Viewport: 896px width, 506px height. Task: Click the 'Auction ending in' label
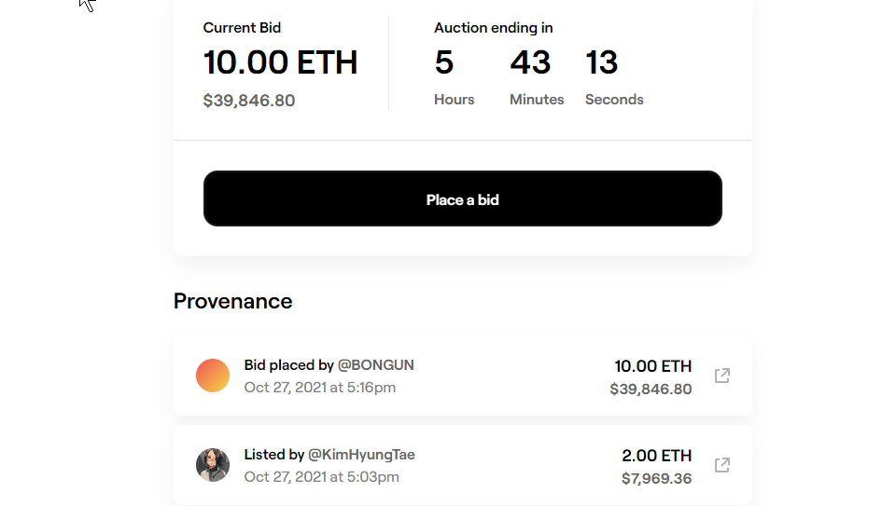pyautogui.click(x=493, y=28)
